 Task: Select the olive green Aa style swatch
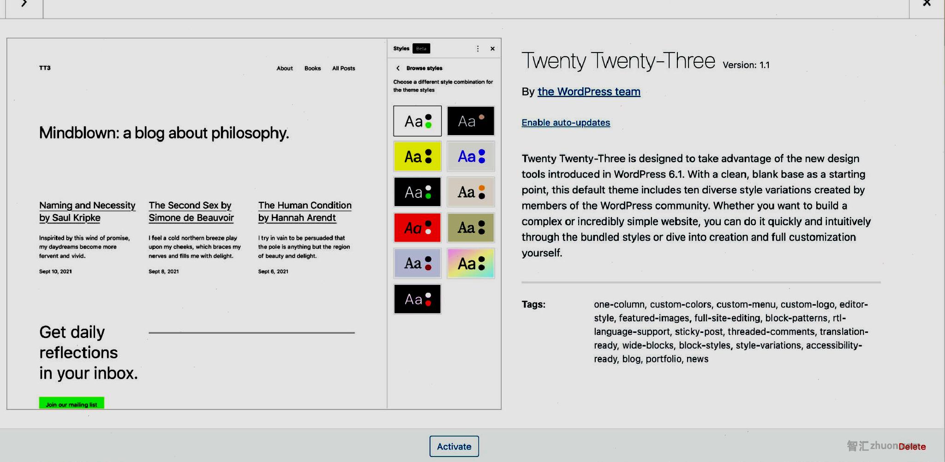tap(471, 227)
